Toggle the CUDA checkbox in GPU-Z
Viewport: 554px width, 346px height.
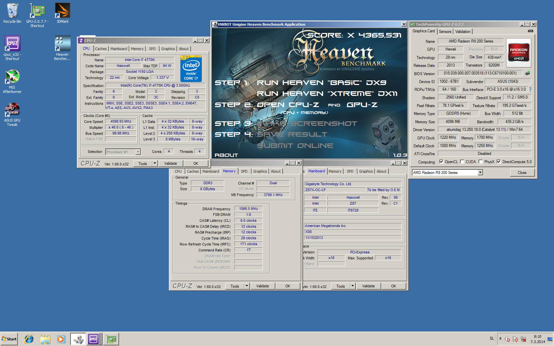pyautogui.click(x=462, y=161)
